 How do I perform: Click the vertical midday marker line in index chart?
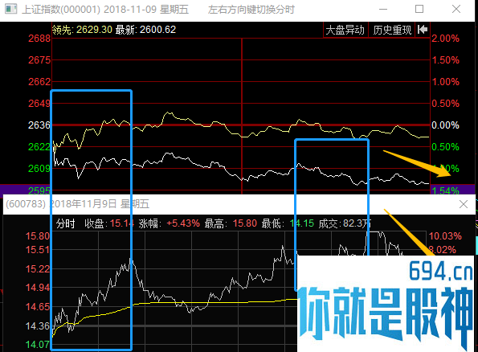pyautogui.click(x=242, y=116)
